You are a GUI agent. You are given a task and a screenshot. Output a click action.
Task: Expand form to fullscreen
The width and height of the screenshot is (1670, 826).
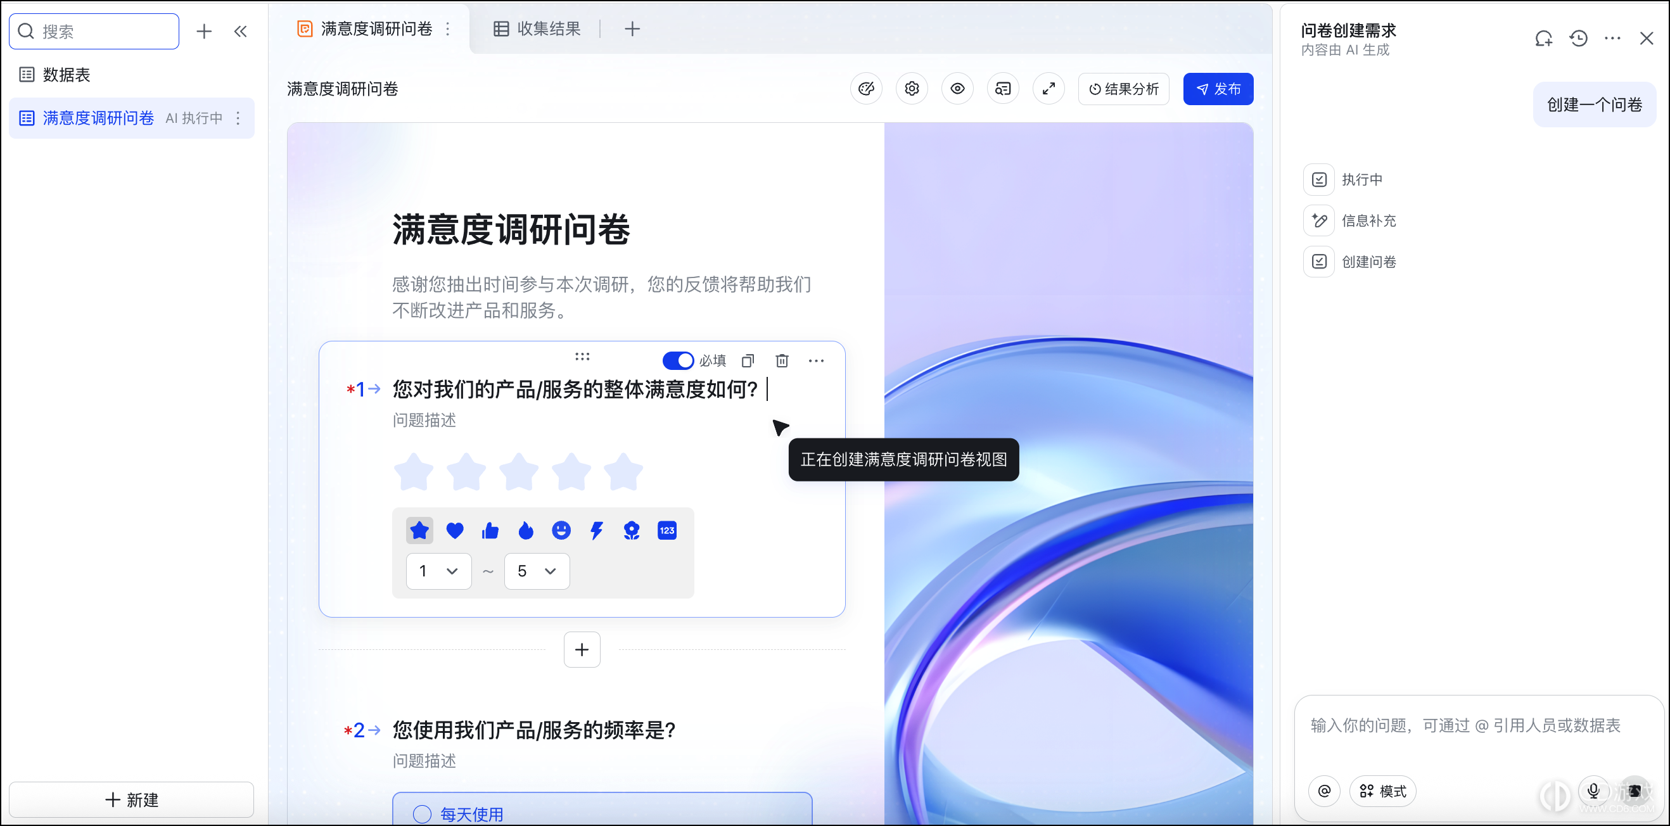tap(1049, 89)
